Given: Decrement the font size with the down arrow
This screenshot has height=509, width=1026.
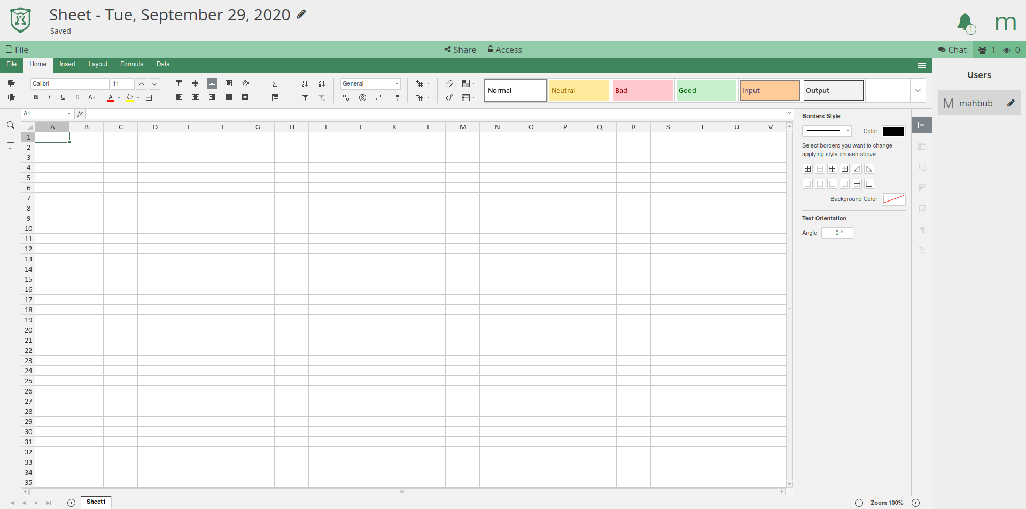Looking at the screenshot, I should (154, 84).
